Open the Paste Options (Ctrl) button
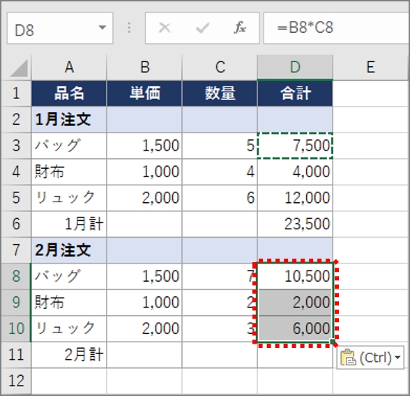 pos(370,358)
